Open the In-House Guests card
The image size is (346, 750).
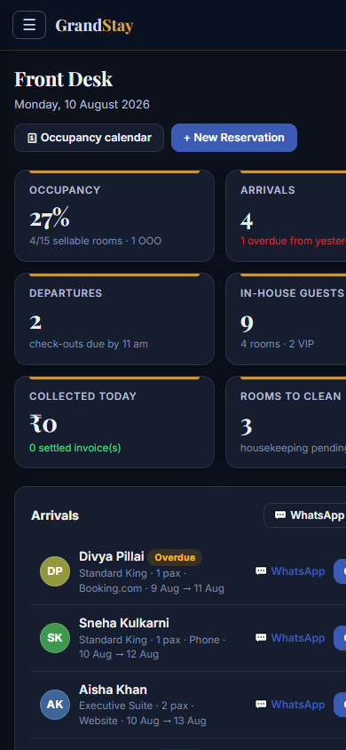(x=286, y=319)
